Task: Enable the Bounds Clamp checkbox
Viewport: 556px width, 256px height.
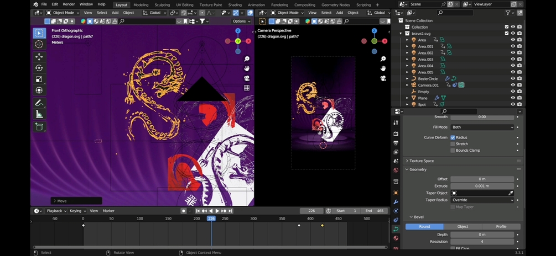Action: (x=453, y=150)
